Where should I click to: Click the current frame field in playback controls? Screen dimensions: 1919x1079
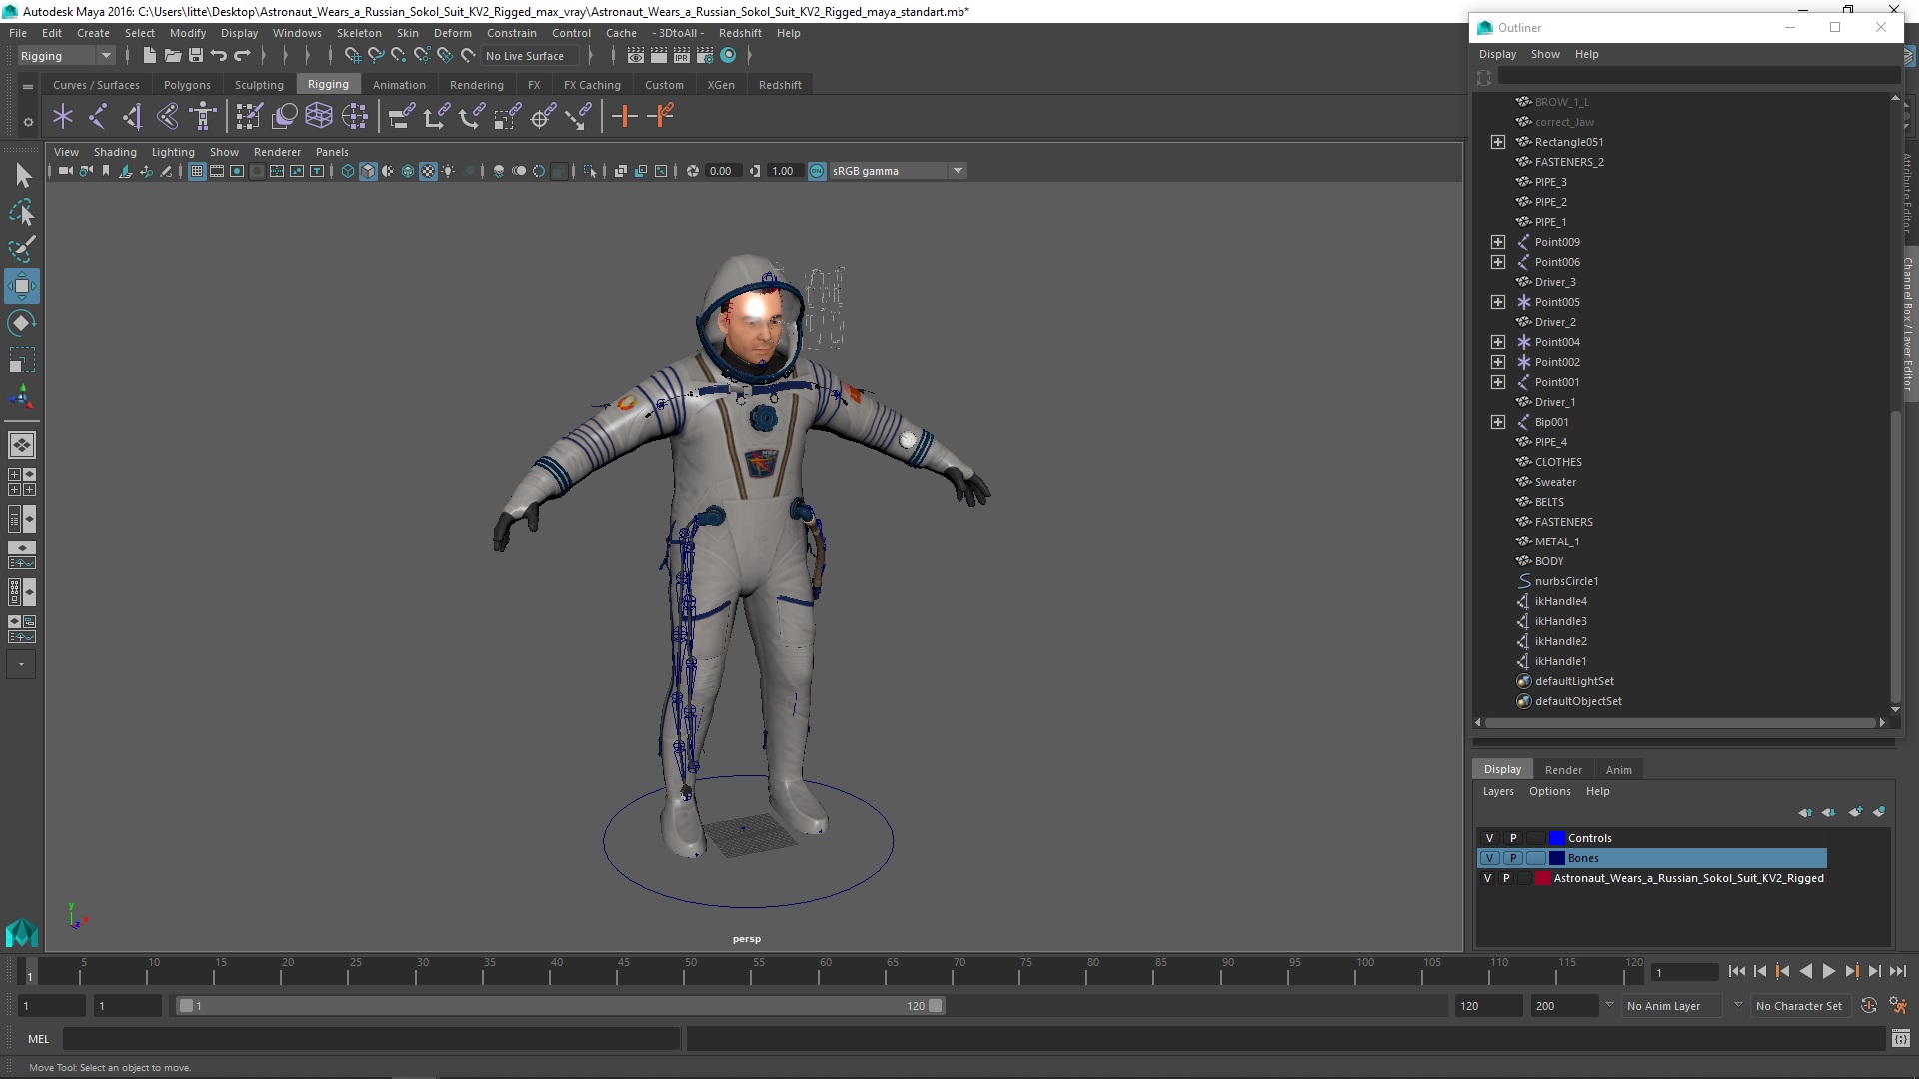[x=1685, y=972]
